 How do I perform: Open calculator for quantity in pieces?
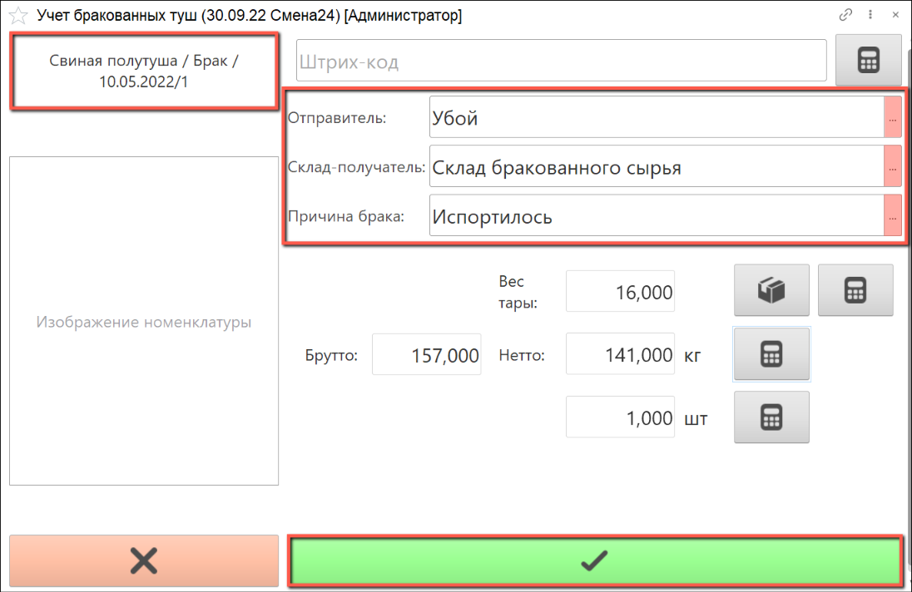771,417
